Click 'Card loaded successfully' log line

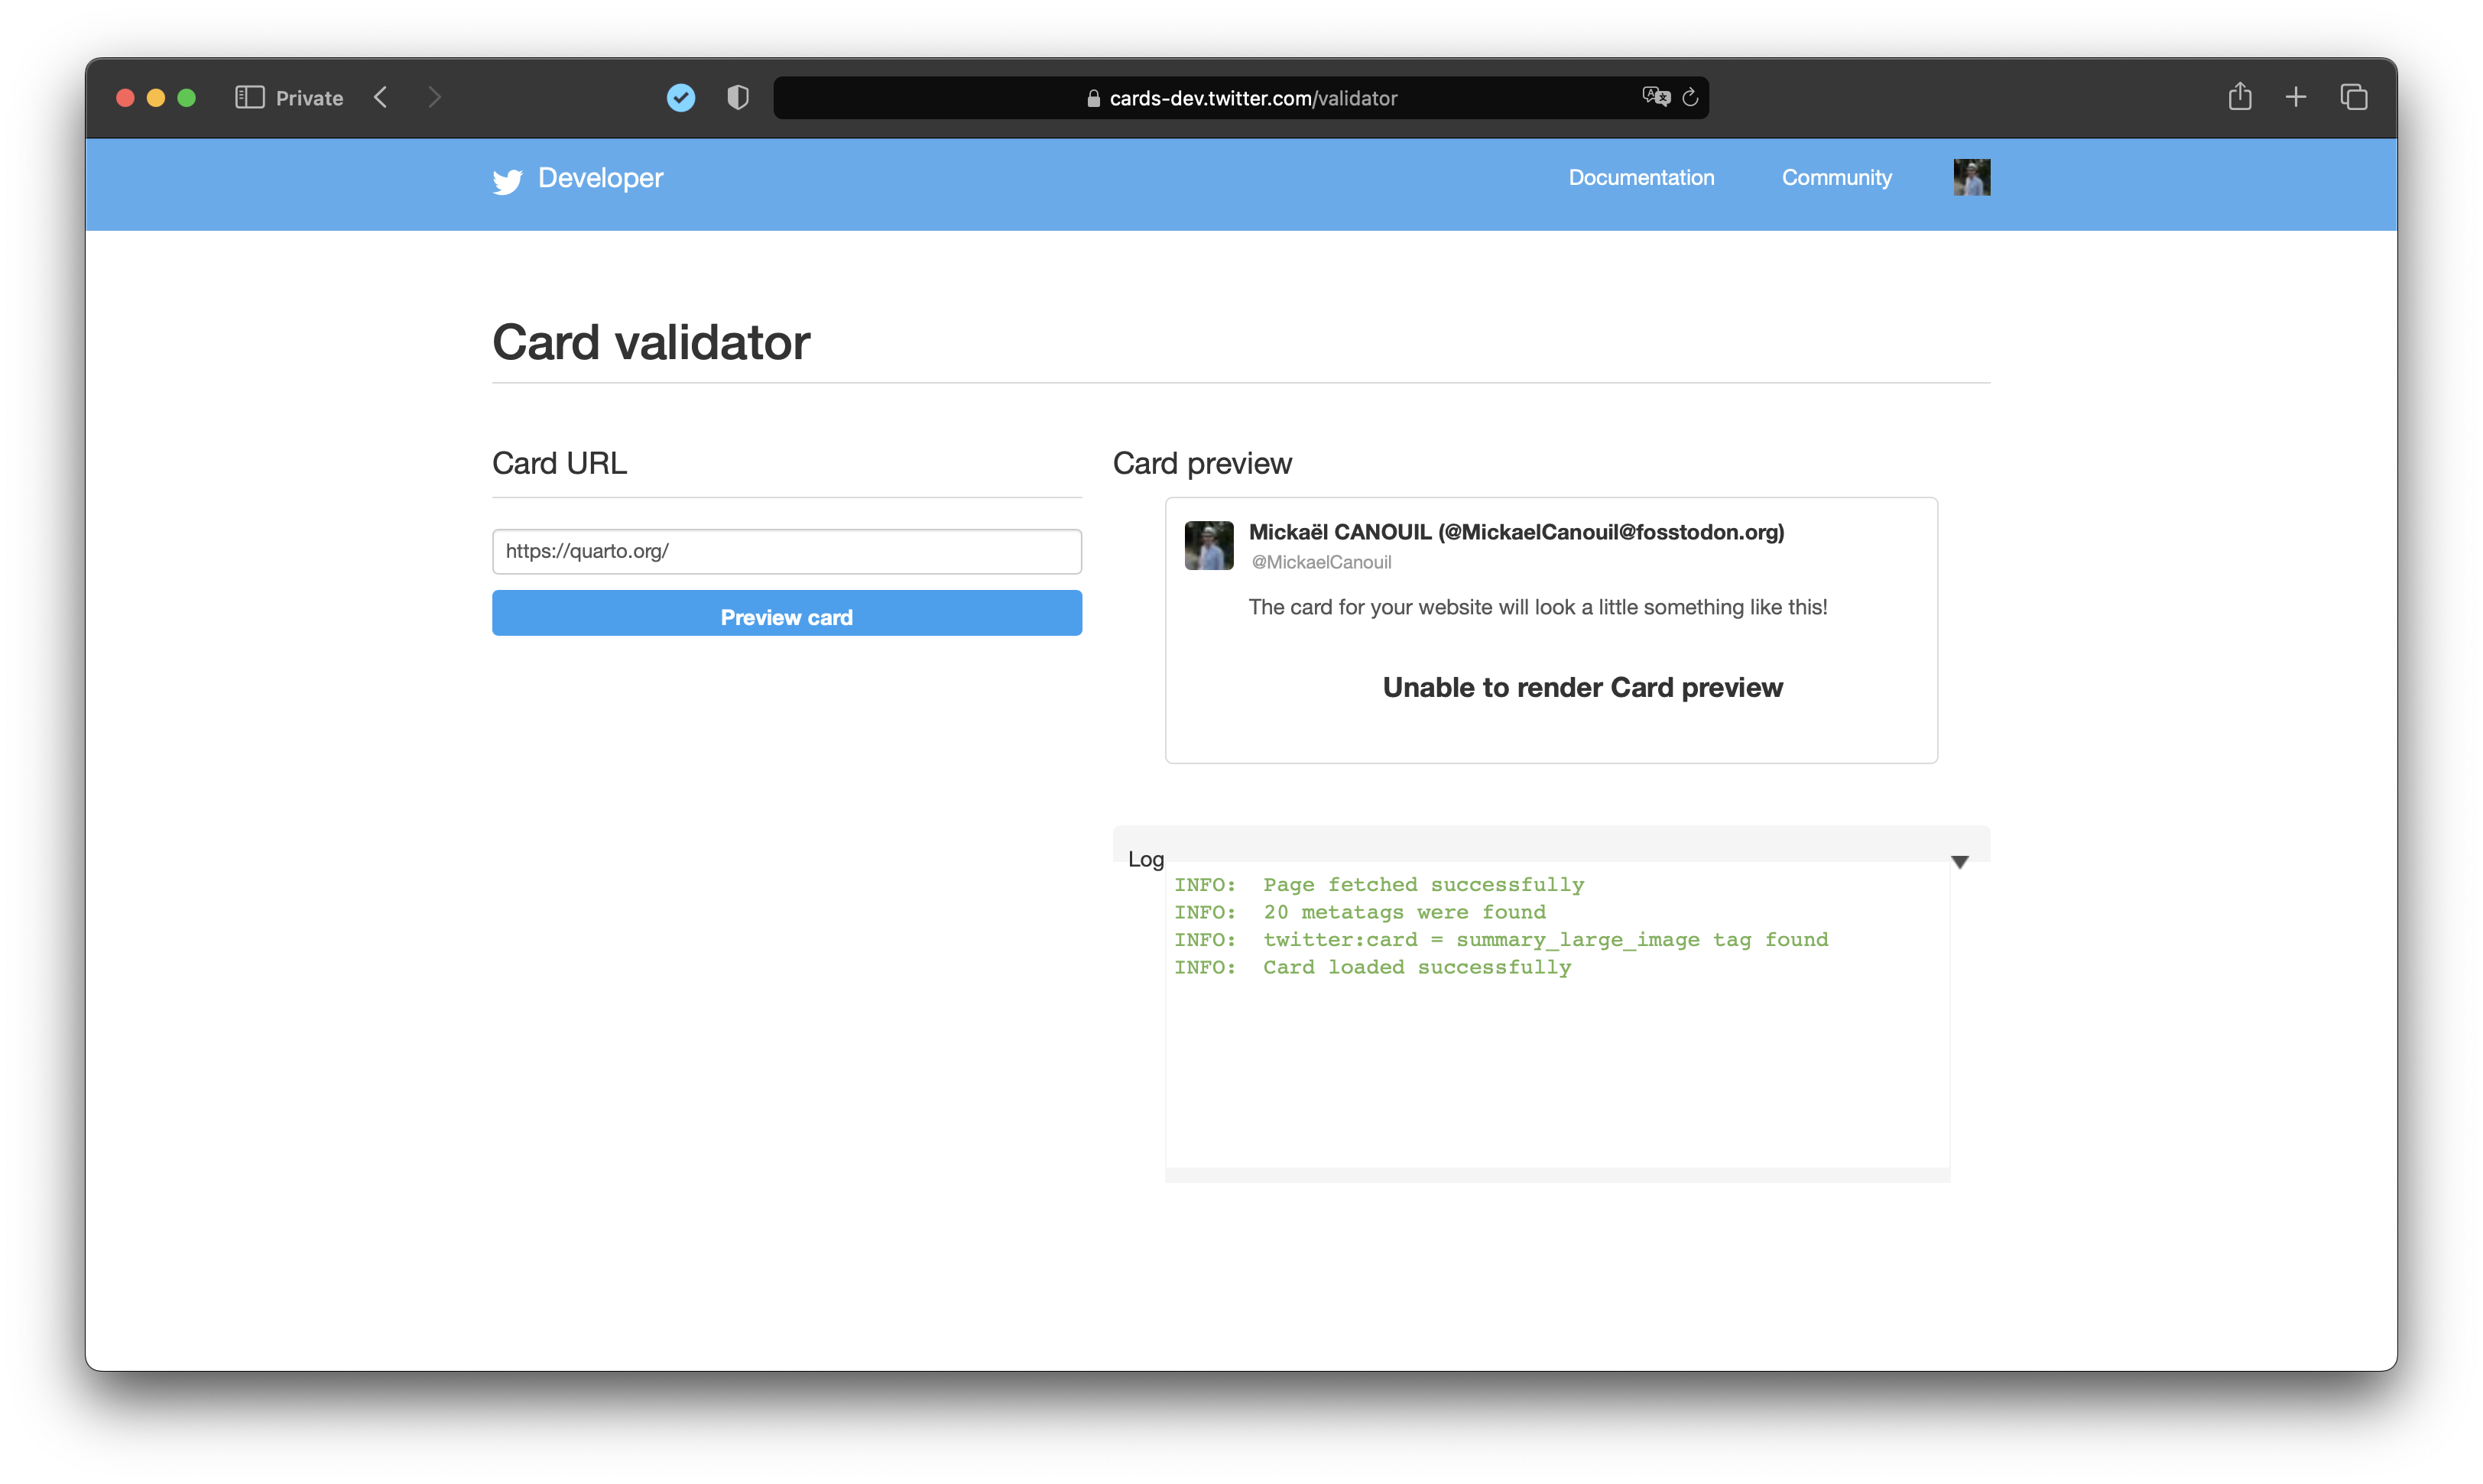(x=1417, y=967)
